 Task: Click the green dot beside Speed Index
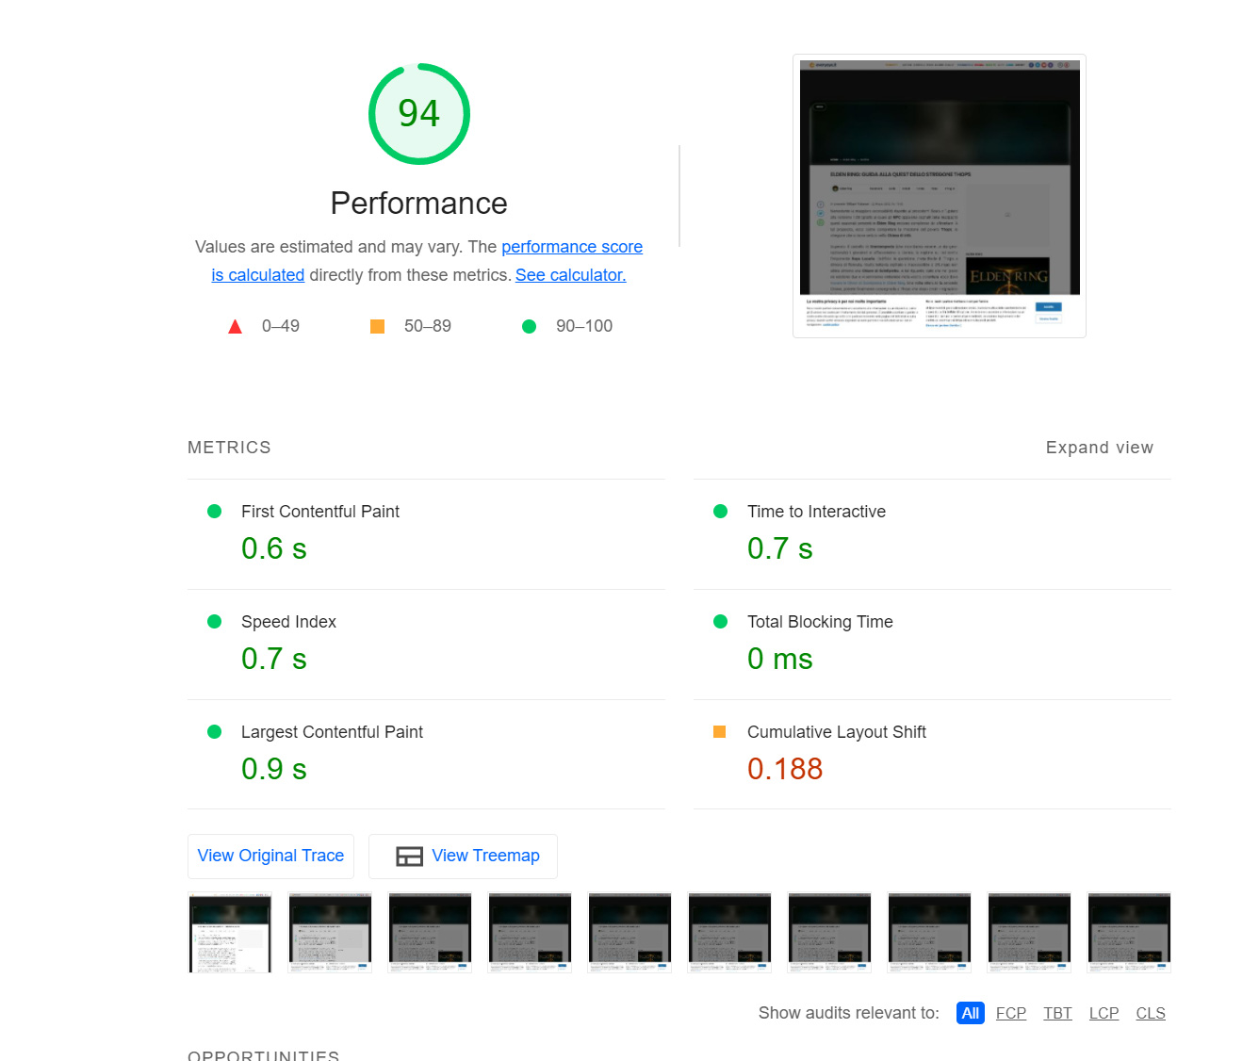coord(214,622)
